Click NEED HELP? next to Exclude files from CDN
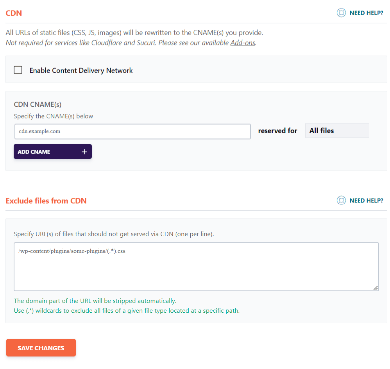 [x=366, y=200]
